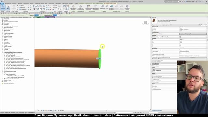
Task: Select ИМ_НПВХ_НК_Ревизия канализационная family
Action: (15, 63)
